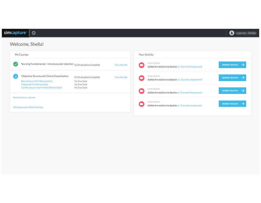
Task: Go to SimCapture for Skills interface
Action: (28, 107)
